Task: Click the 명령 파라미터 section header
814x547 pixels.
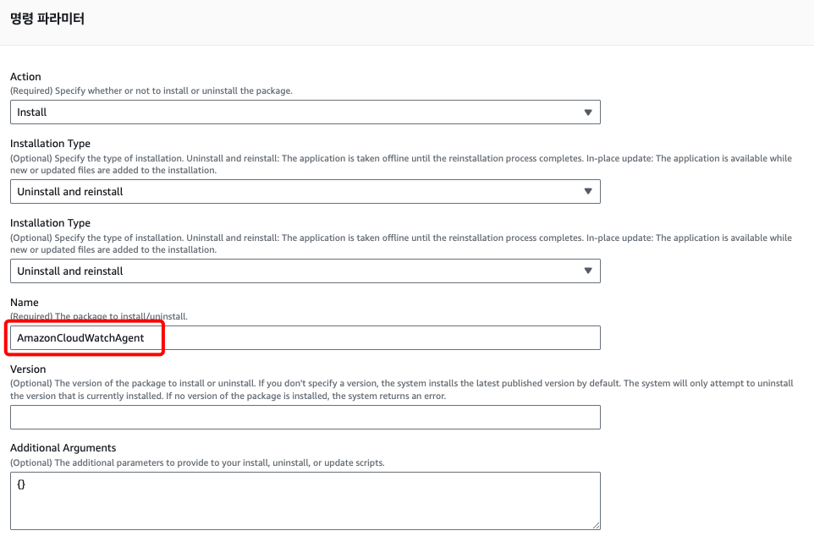Action: (x=47, y=19)
